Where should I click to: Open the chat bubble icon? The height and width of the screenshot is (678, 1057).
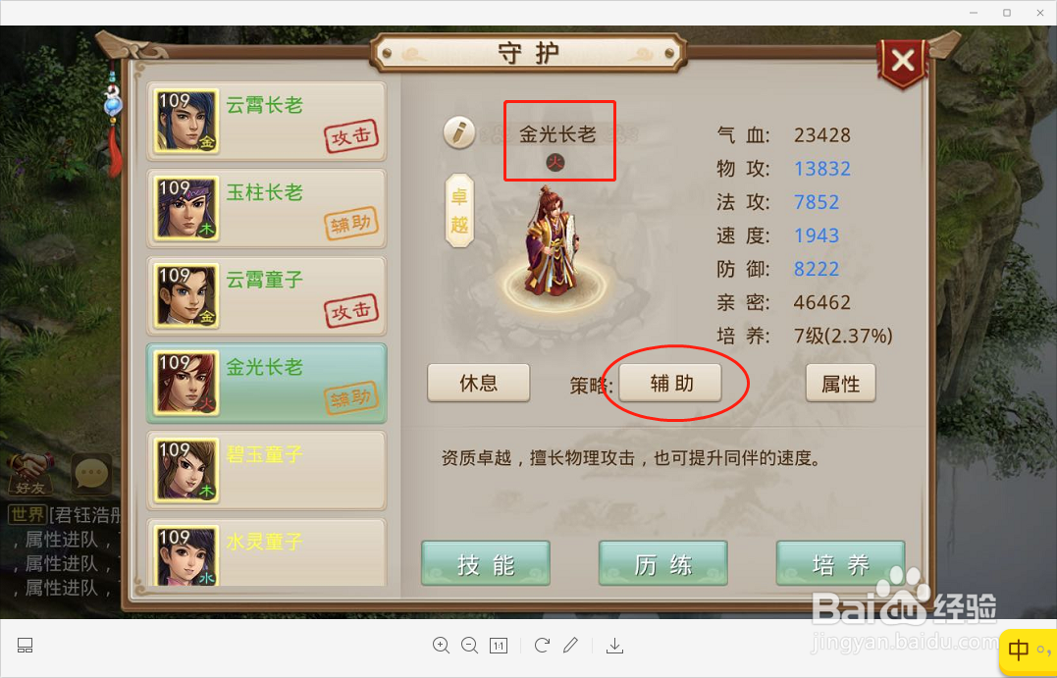point(91,474)
